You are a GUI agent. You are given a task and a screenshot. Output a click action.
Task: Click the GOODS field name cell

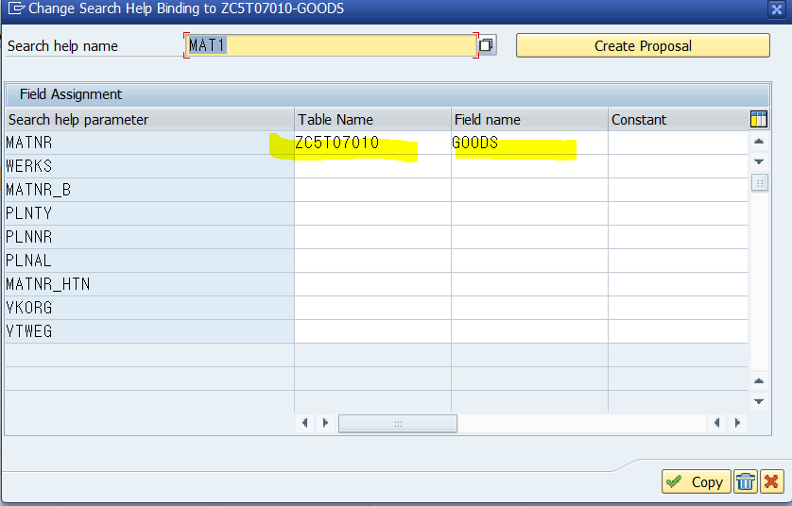click(529, 143)
